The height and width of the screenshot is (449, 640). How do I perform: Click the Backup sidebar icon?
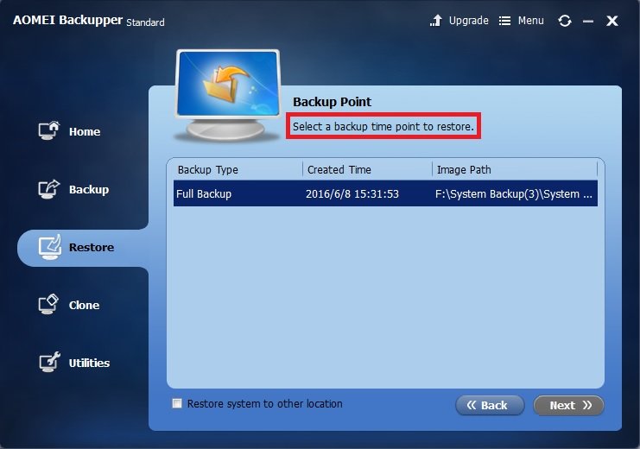tap(49, 189)
